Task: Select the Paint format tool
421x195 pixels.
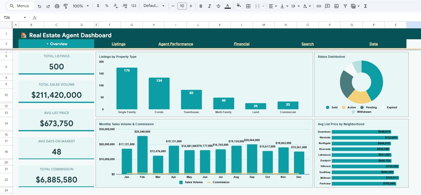Action: click(66, 6)
